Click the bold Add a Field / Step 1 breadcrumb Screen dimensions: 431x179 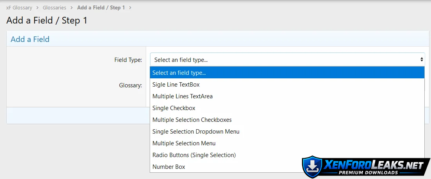[x=101, y=8]
